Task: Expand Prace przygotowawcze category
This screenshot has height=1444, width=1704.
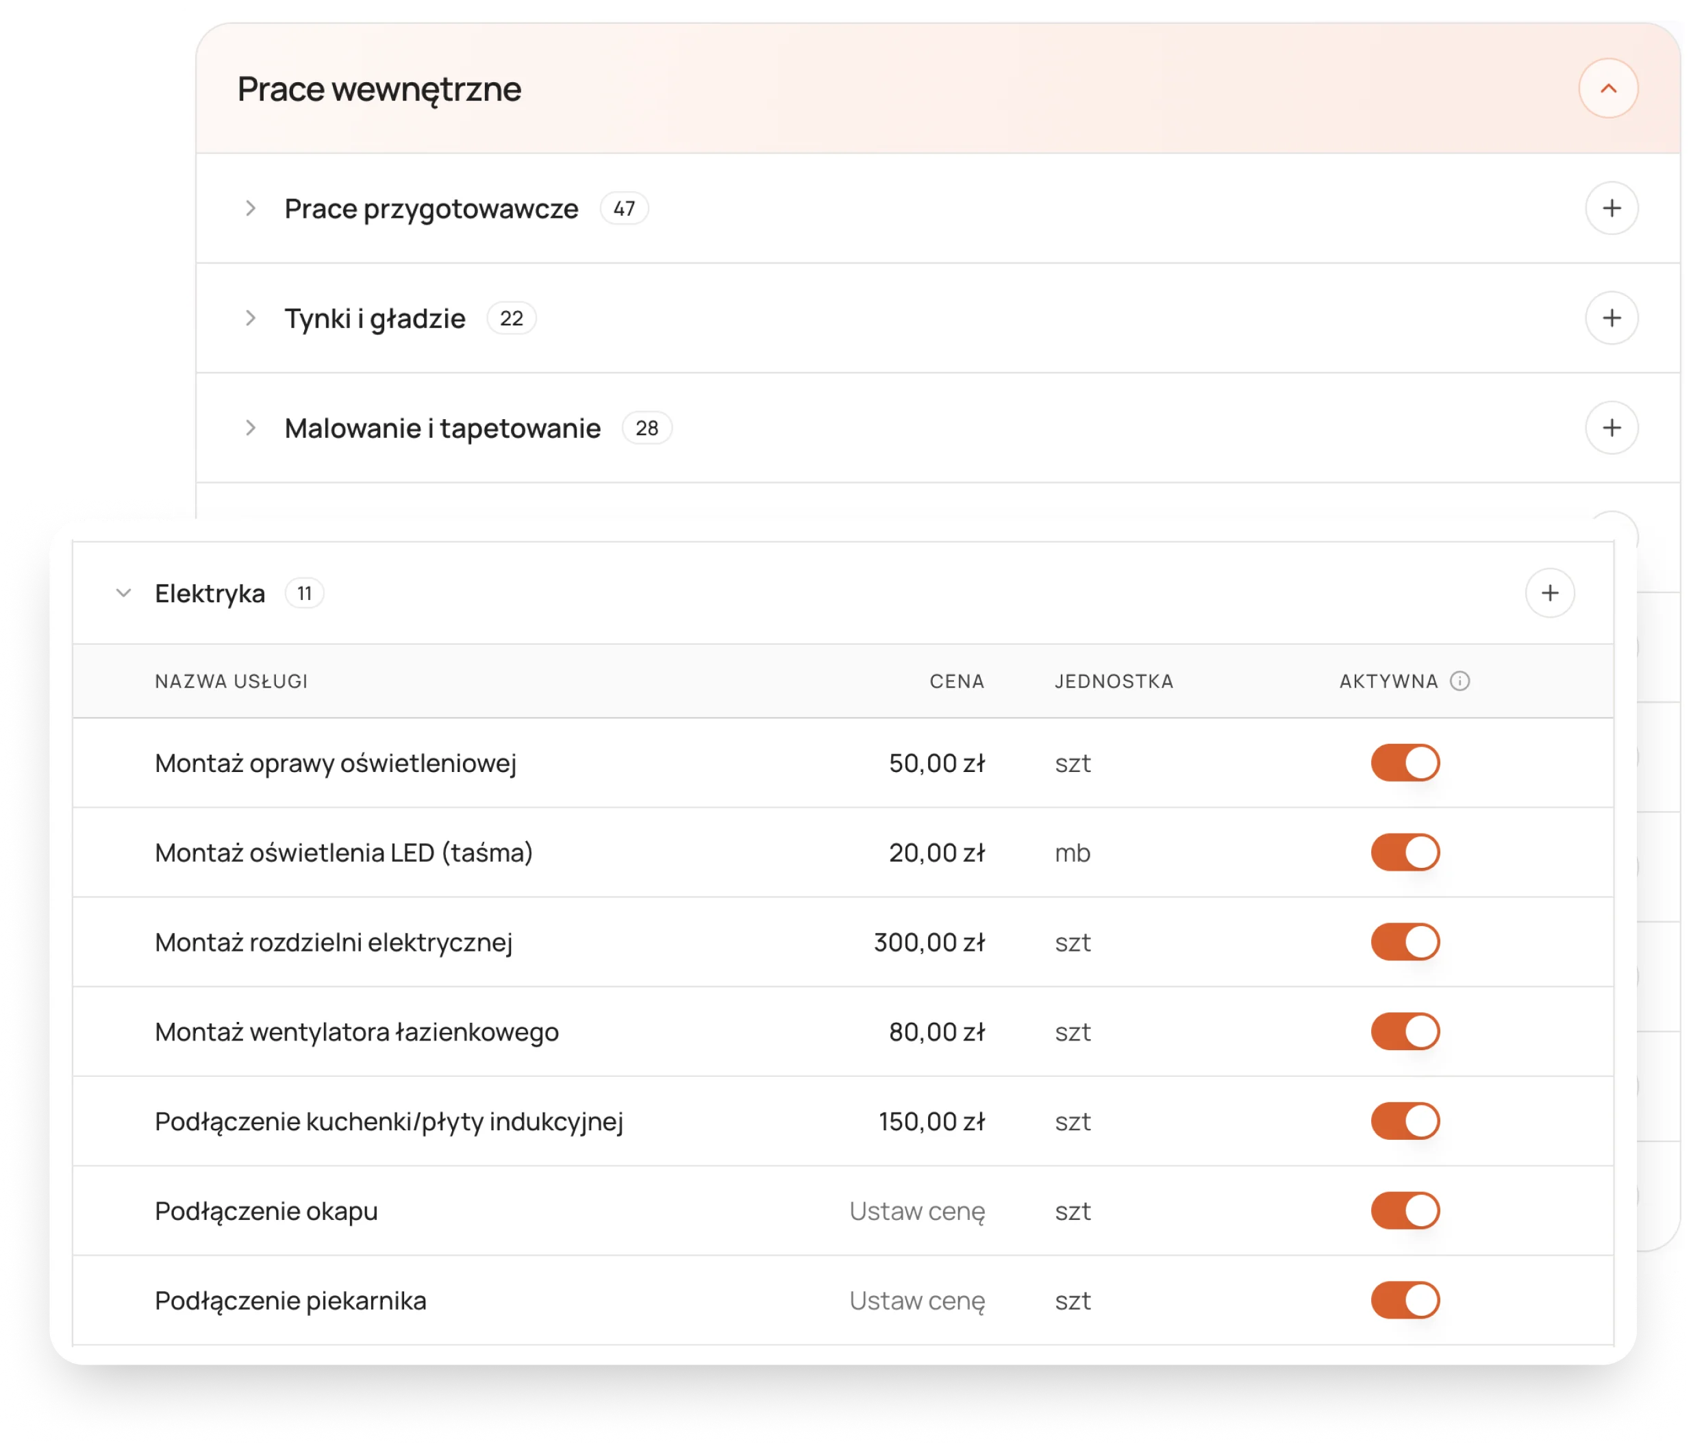Action: tap(251, 209)
